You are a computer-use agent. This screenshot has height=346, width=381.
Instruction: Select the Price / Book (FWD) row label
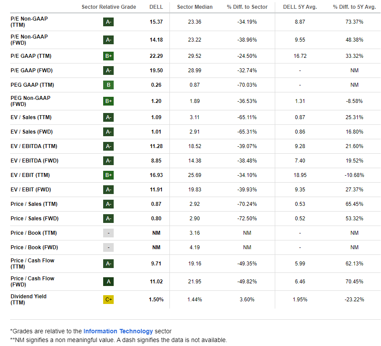(34, 247)
